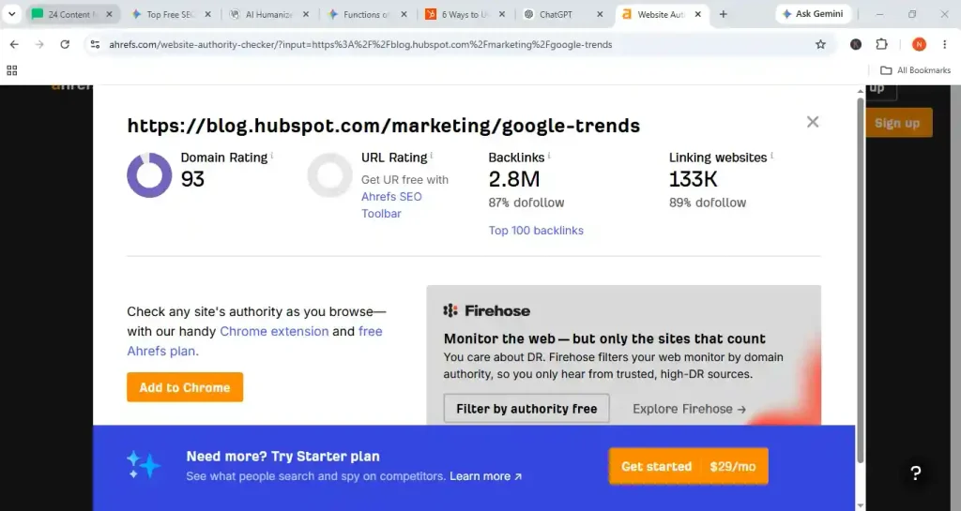Open the Explore Firehose link
961x511 pixels.
click(689, 409)
